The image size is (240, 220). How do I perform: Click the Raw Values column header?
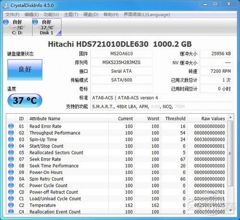(x=207, y=118)
